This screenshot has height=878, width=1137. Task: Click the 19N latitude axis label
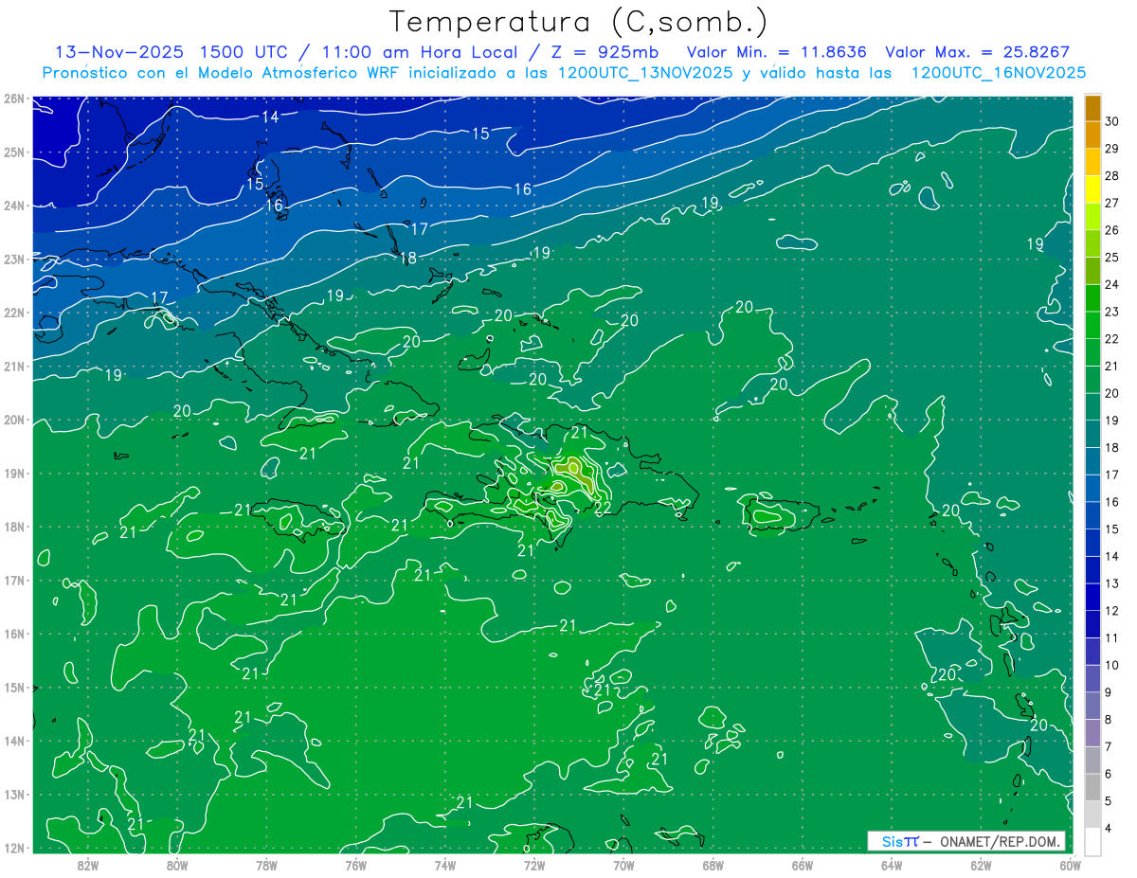click(x=14, y=473)
